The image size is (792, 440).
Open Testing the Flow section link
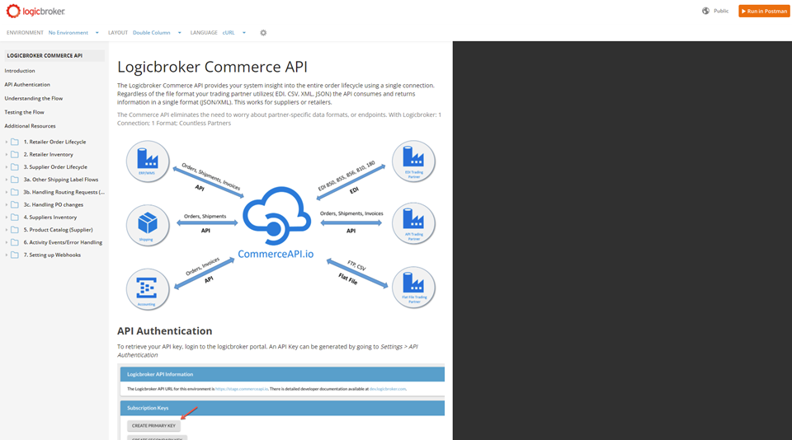click(x=25, y=112)
